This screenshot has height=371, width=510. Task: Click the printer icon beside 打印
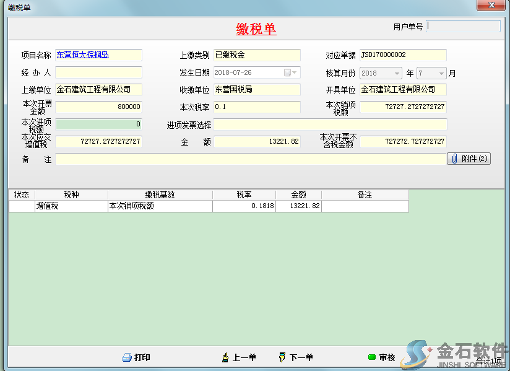point(127,357)
